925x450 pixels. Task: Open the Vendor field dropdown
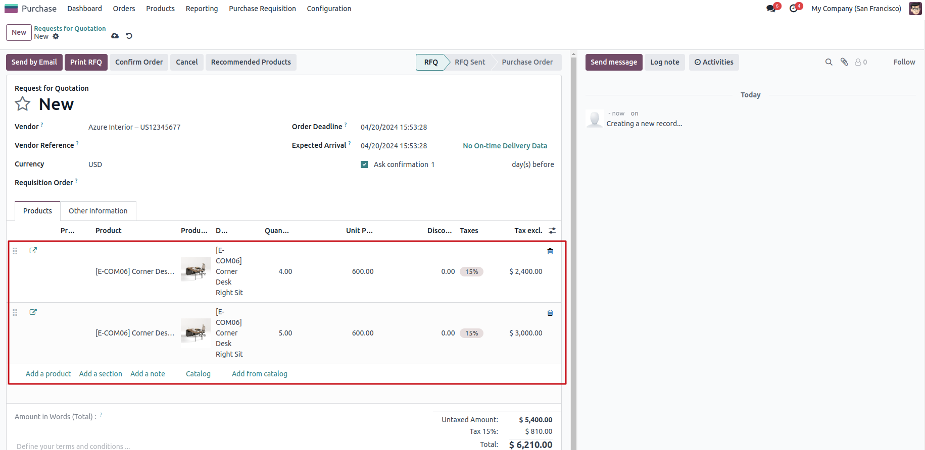pyautogui.click(x=182, y=127)
